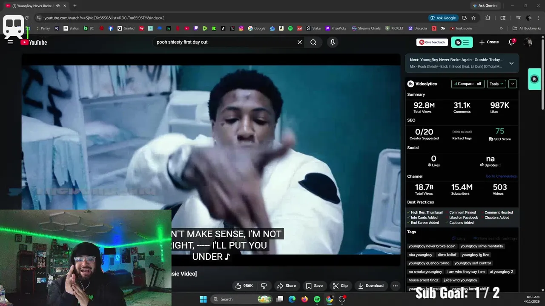
Task: Select the 'youngboy ig live' tag
Action: tap(475, 255)
